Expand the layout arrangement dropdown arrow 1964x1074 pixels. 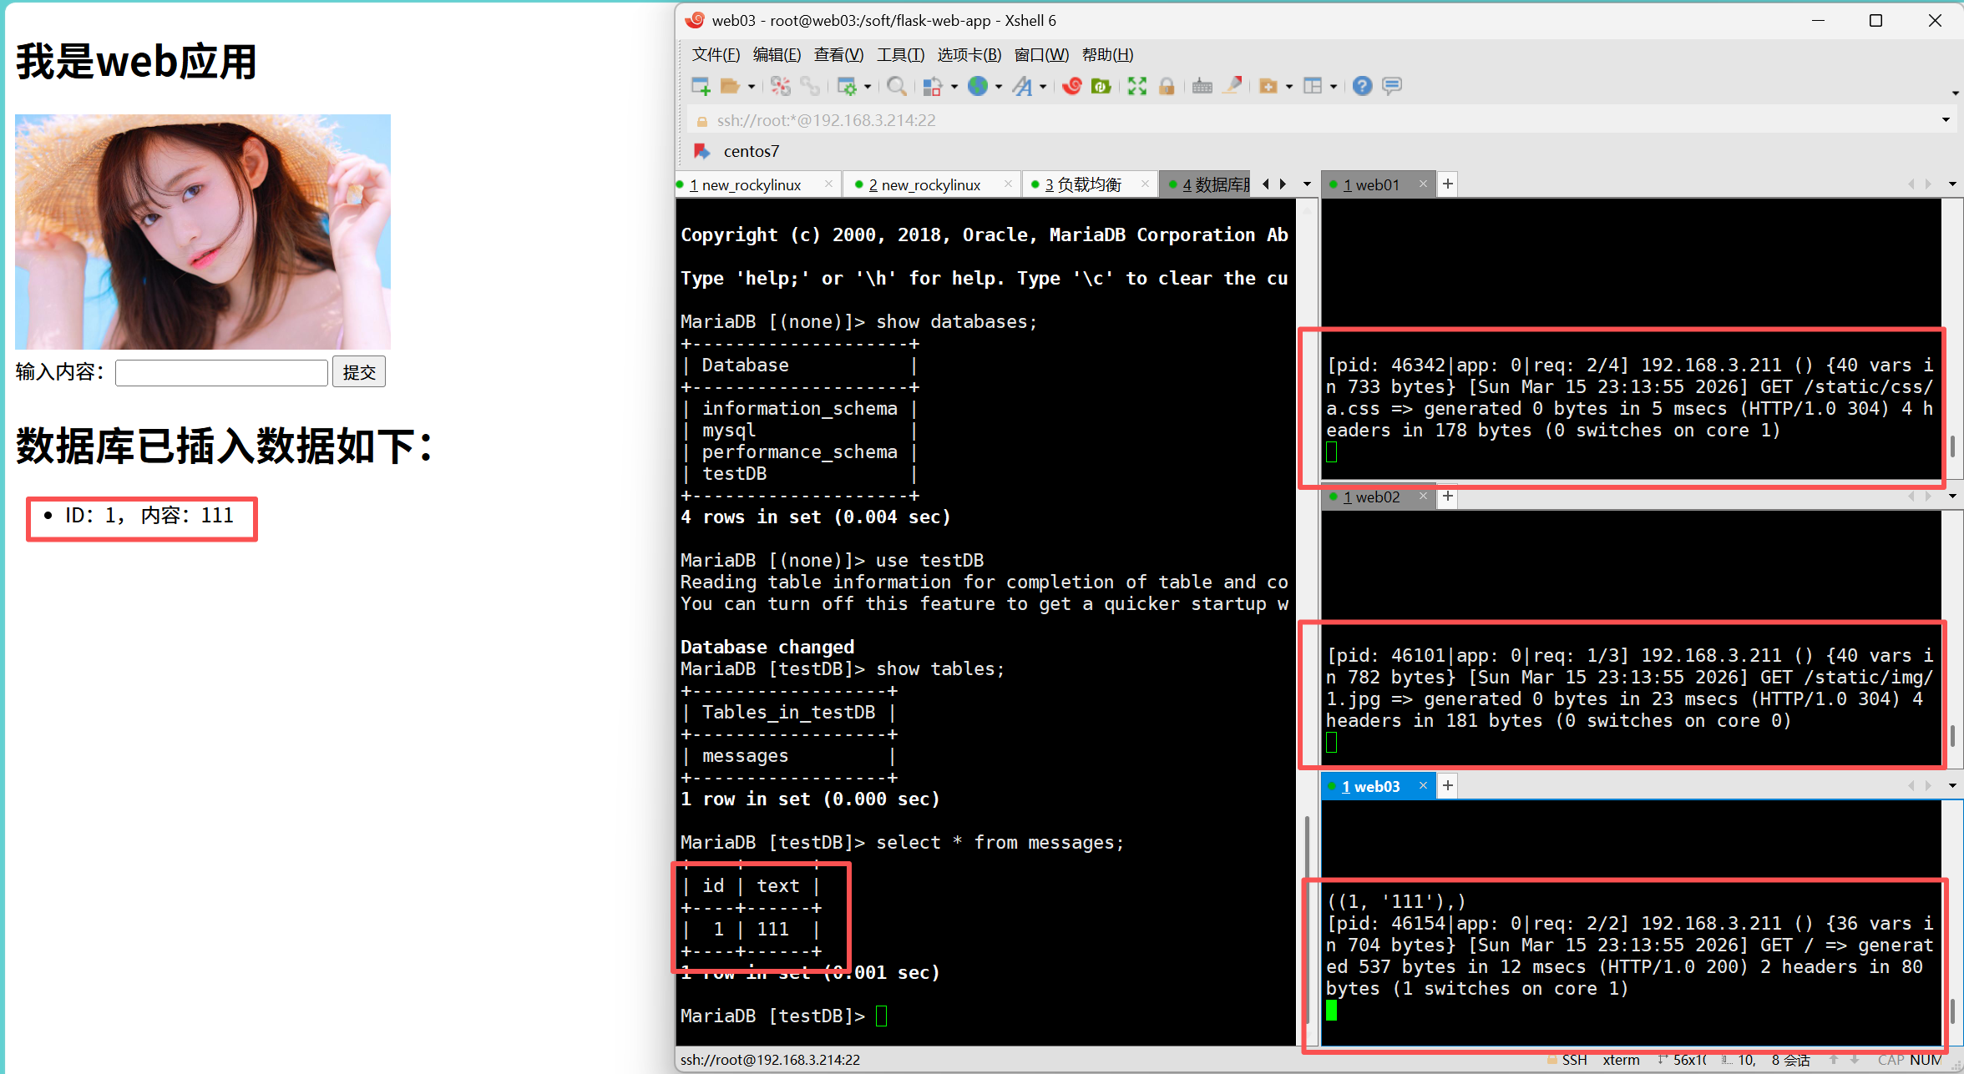1334,87
